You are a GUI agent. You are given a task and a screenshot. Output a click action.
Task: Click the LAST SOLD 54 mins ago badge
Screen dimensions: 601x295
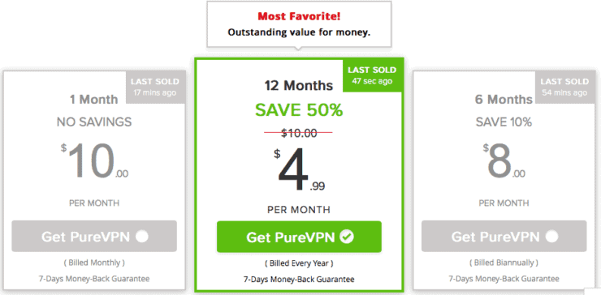point(564,87)
